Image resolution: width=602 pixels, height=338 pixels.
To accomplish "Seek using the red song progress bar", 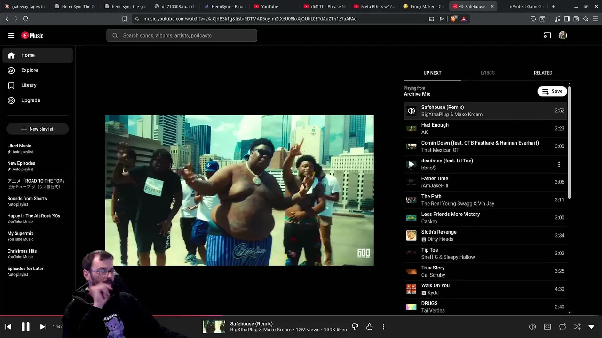I will (x=301, y=316).
